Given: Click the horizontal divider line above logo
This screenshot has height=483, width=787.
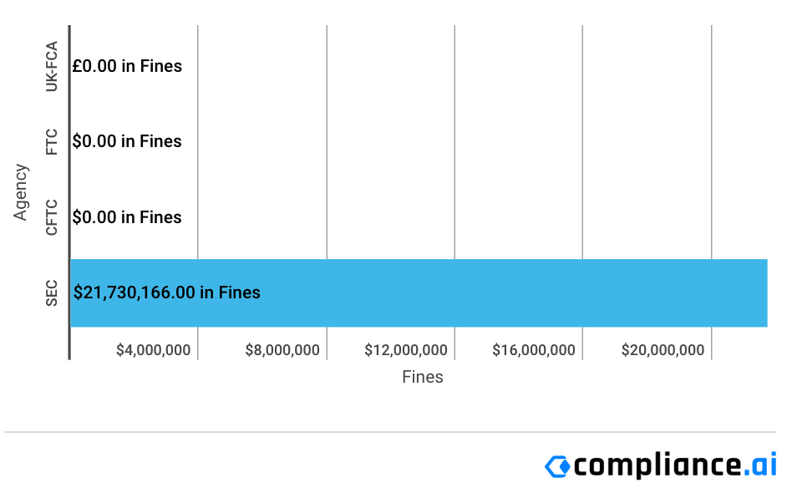Looking at the screenshot, I should click(390, 432).
